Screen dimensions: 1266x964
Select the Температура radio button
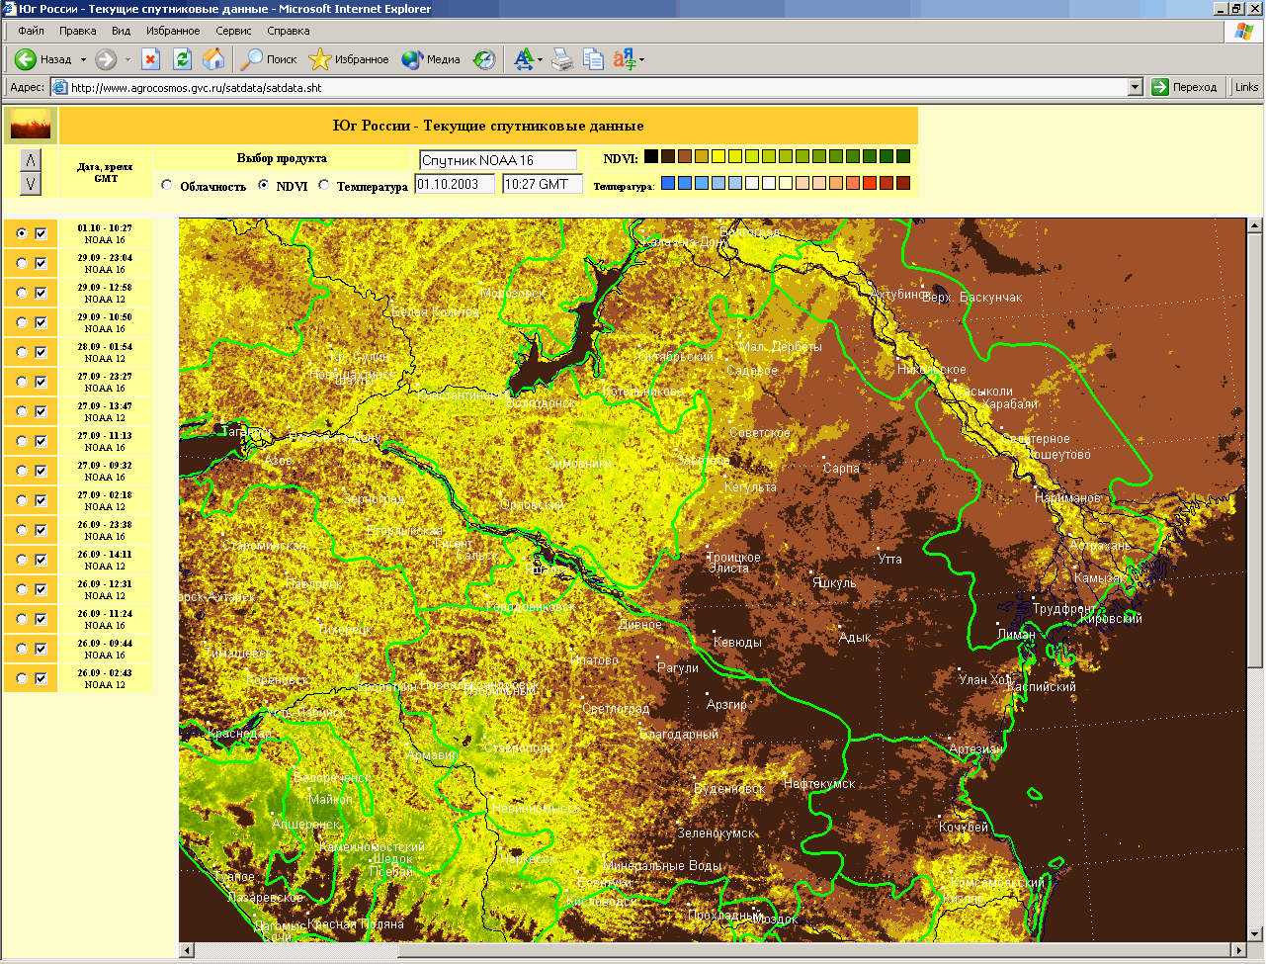pyautogui.click(x=324, y=185)
